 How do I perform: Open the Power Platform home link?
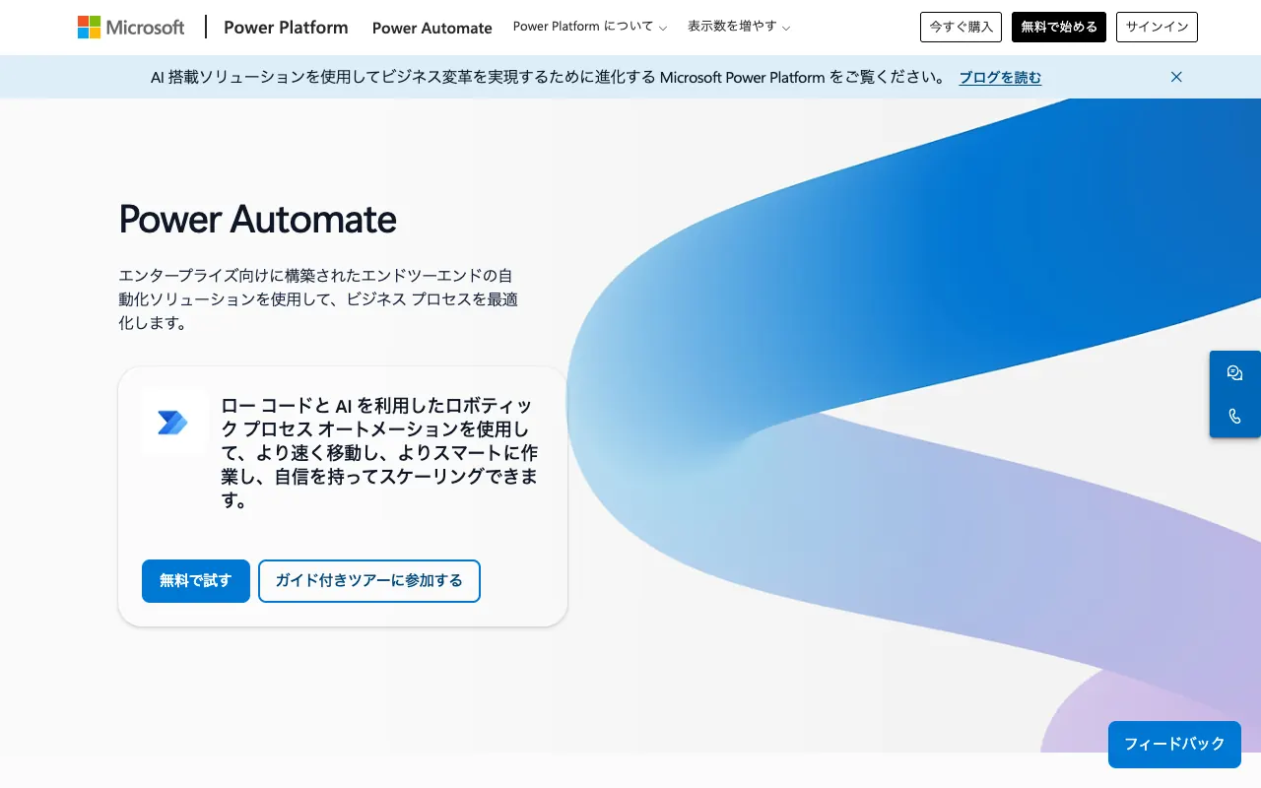tap(286, 28)
